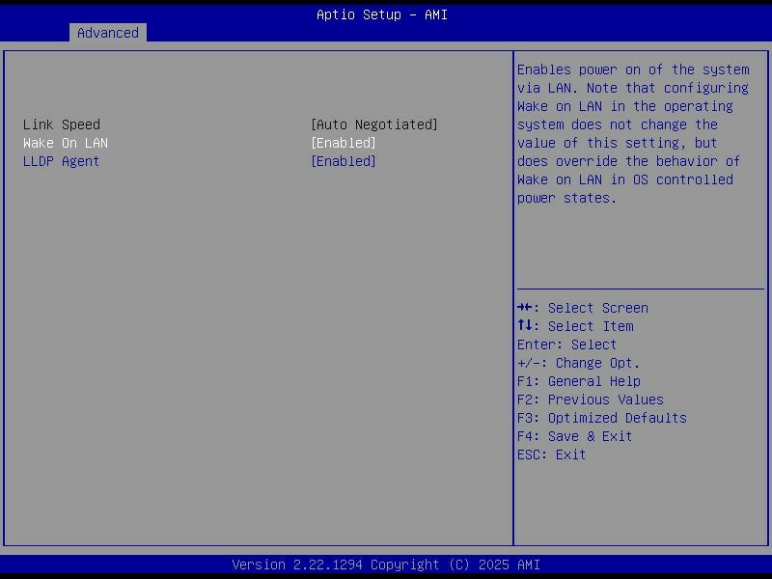772x579 pixels.
Task: Click the Select Item arrows hint
Action: [575, 326]
